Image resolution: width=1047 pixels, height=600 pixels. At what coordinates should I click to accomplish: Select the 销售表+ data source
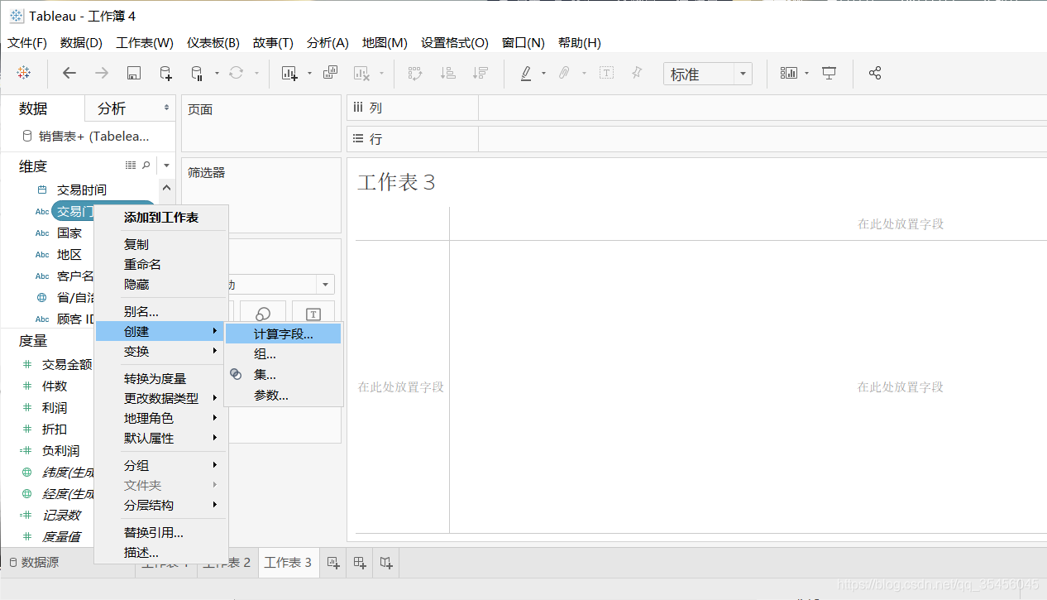click(x=87, y=137)
